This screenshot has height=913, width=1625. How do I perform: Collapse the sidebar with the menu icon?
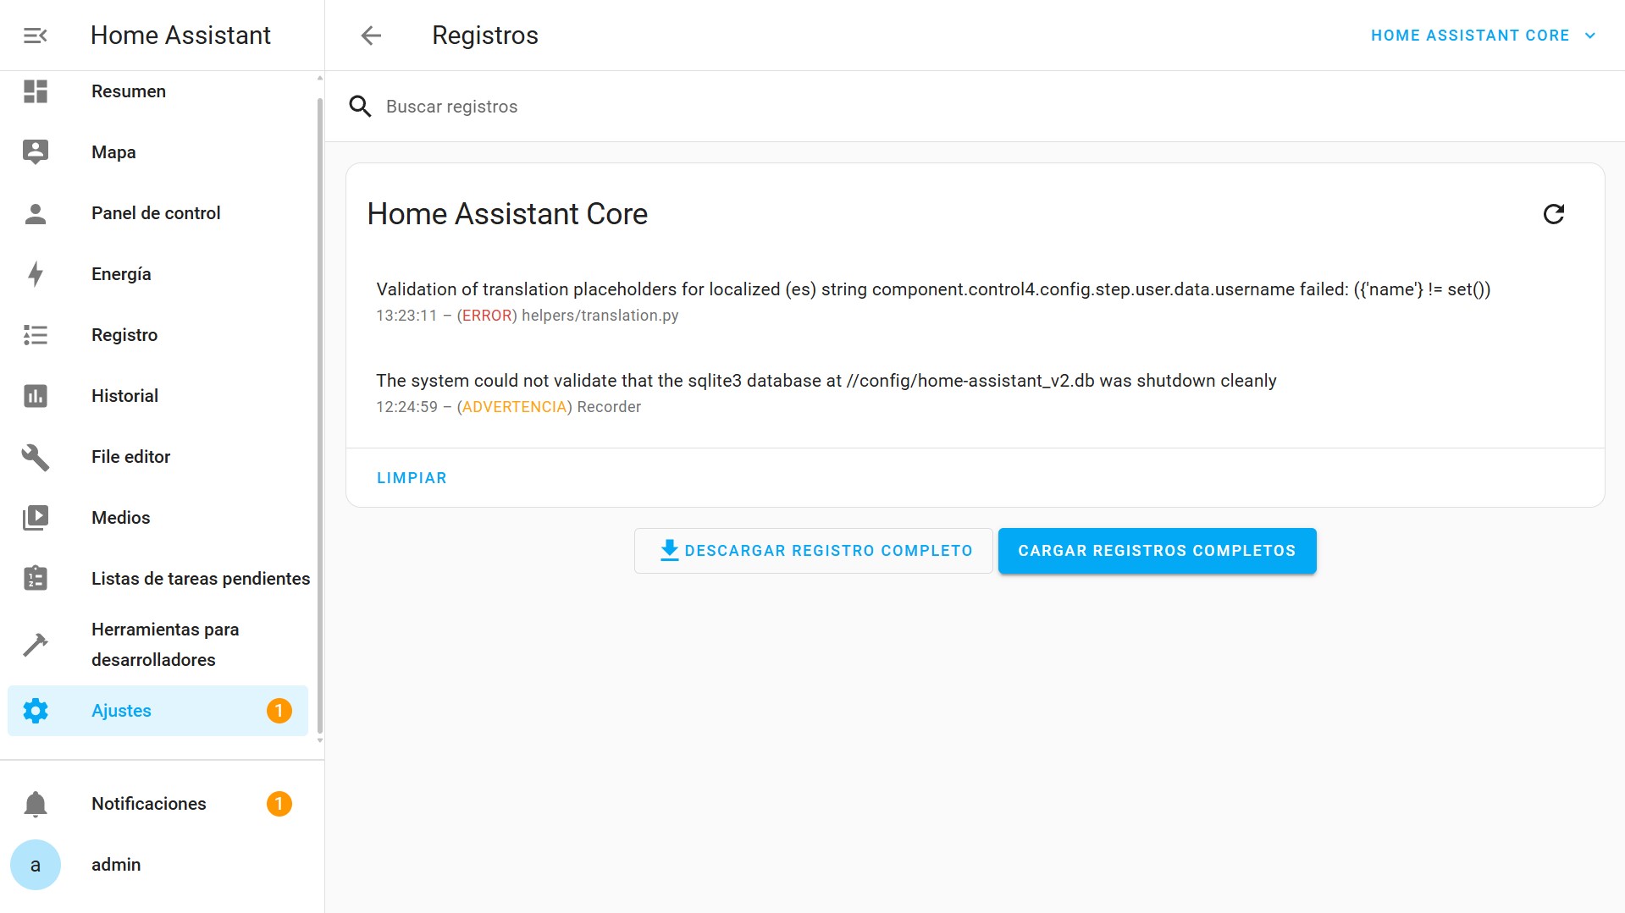pyautogui.click(x=35, y=36)
